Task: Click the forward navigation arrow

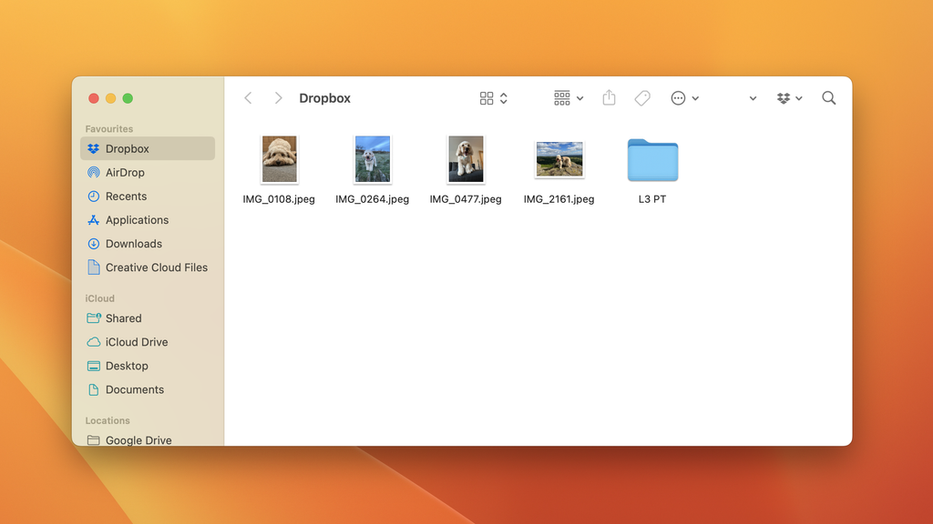Action: pyautogui.click(x=279, y=97)
